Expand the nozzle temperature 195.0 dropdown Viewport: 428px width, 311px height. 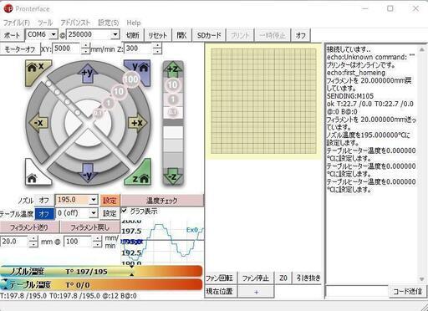[94, 200]
